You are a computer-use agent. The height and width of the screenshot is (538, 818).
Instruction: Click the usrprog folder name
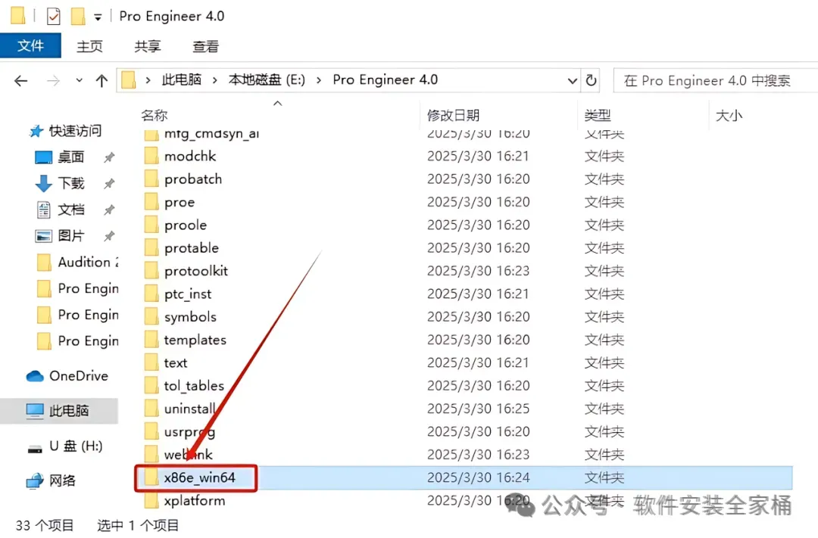click(189, 432)
